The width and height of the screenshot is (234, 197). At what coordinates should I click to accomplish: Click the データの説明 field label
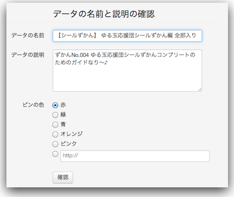point(28,55)
